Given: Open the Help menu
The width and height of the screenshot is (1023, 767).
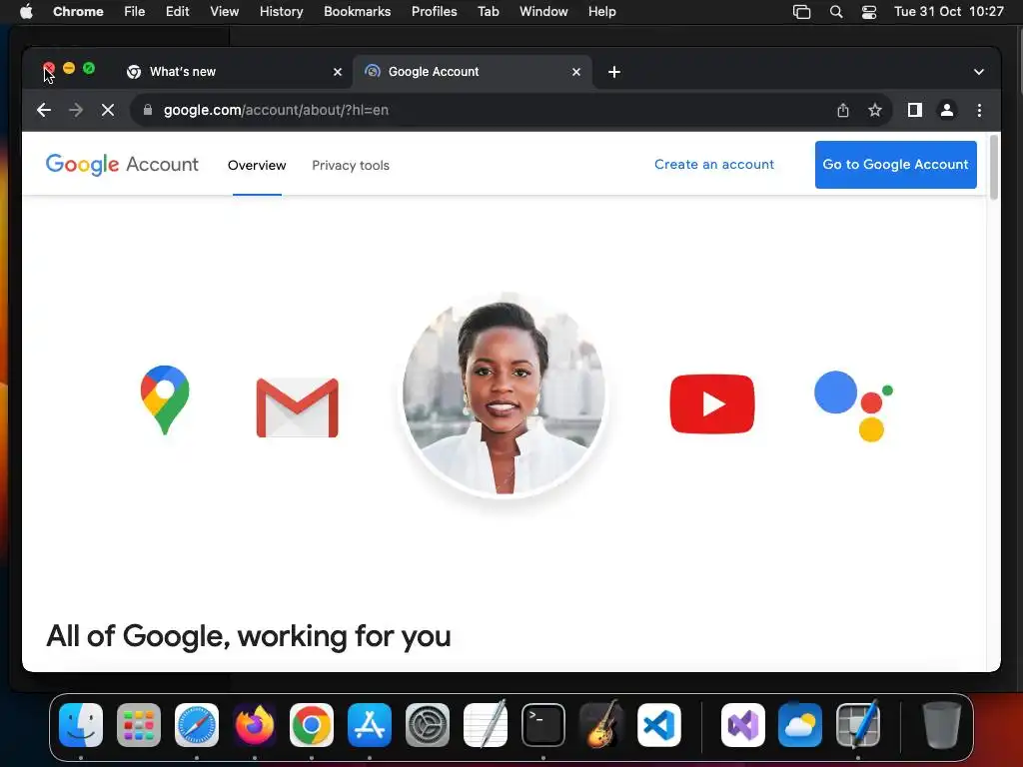Looking at the screenshot, I should [601, 11].
